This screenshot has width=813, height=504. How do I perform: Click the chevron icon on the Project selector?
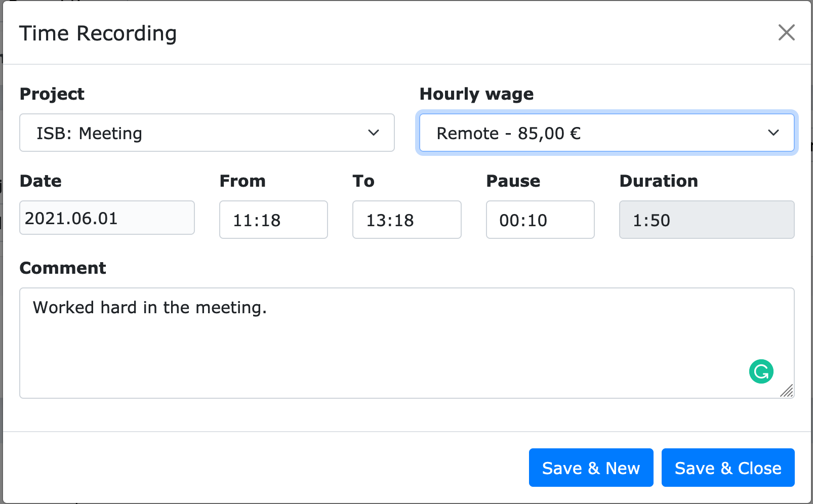pos(374,133)
